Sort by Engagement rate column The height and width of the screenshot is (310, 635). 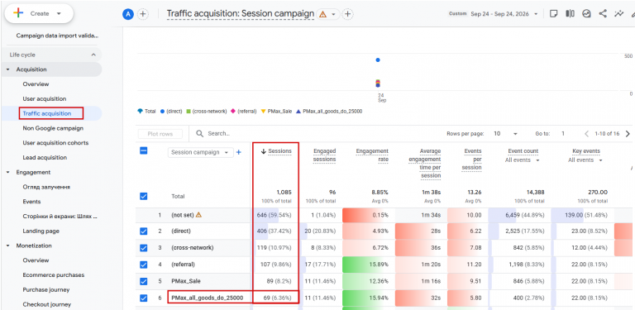(x=372, y=155)
